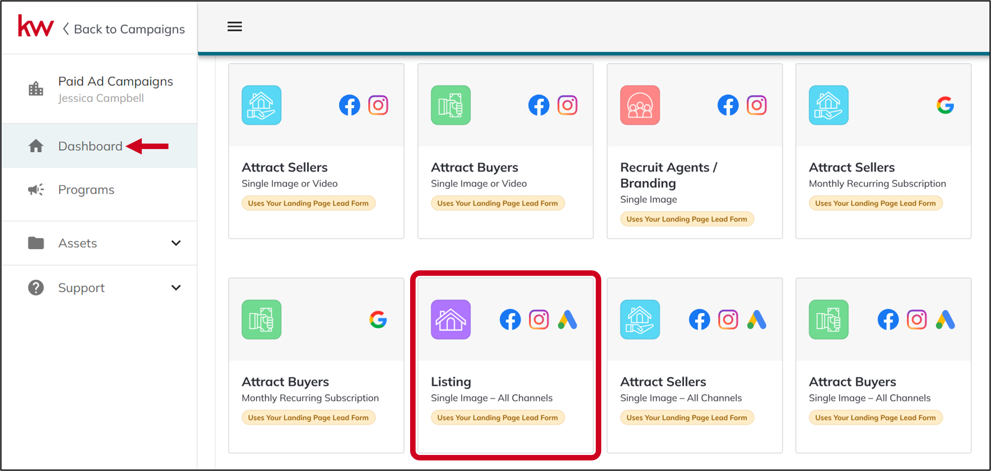Click Google icon on Attract Sellers Monthly card
The width and height of the screenshot is (991, 471).
click(945, 105)
